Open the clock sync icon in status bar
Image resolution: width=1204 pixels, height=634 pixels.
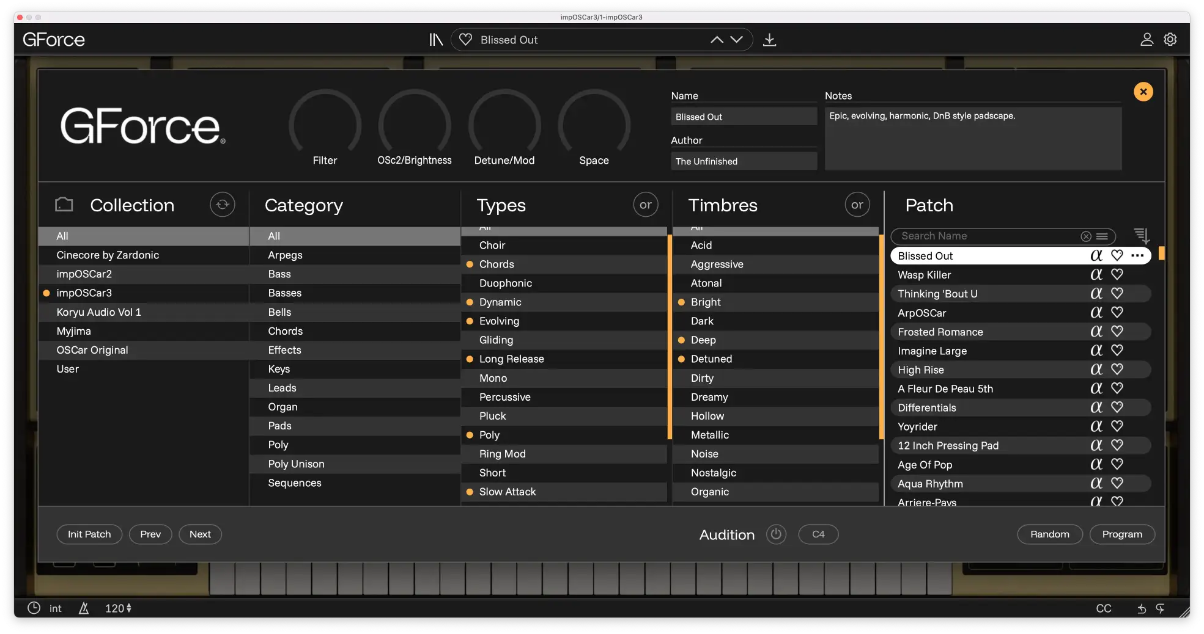coord(34,608)
